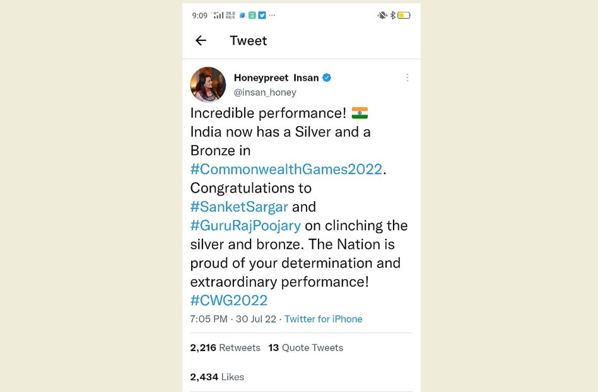
Task: Tap the muted bell status icon
Action: [382, 15]
